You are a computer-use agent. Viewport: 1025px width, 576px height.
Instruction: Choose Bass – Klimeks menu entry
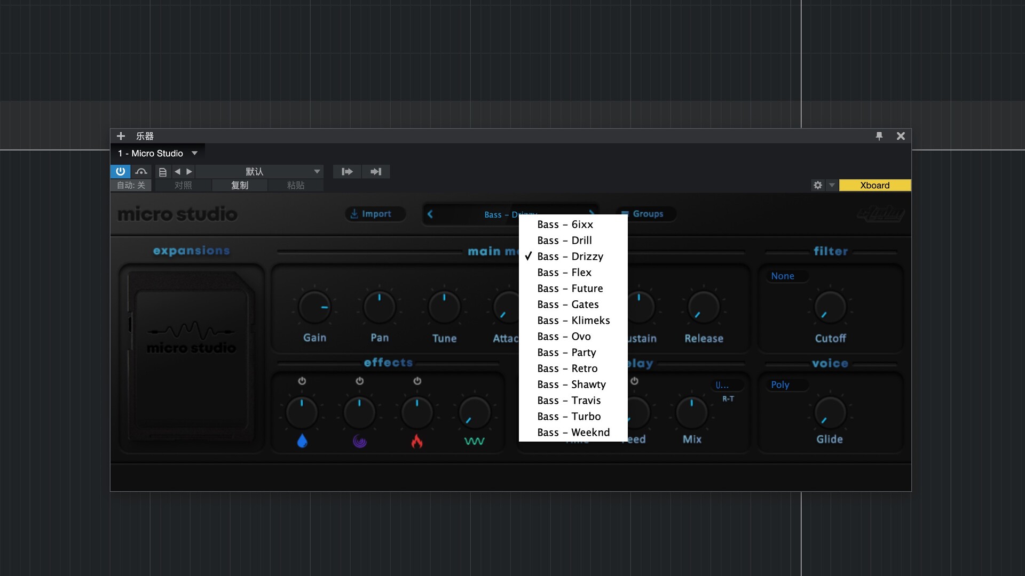coord(573,321)
